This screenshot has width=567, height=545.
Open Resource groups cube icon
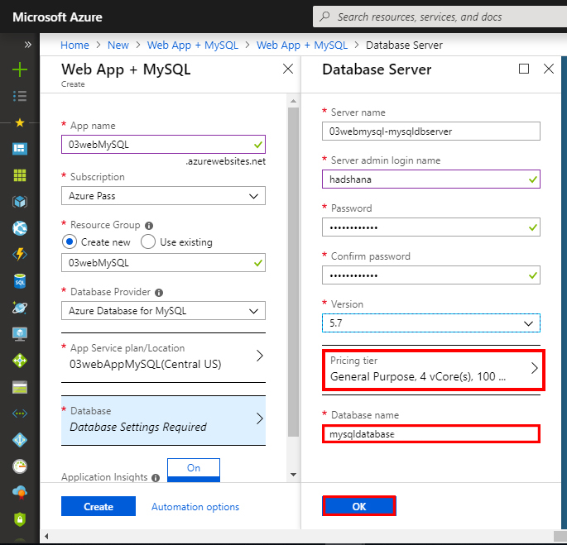click(20, 202)
